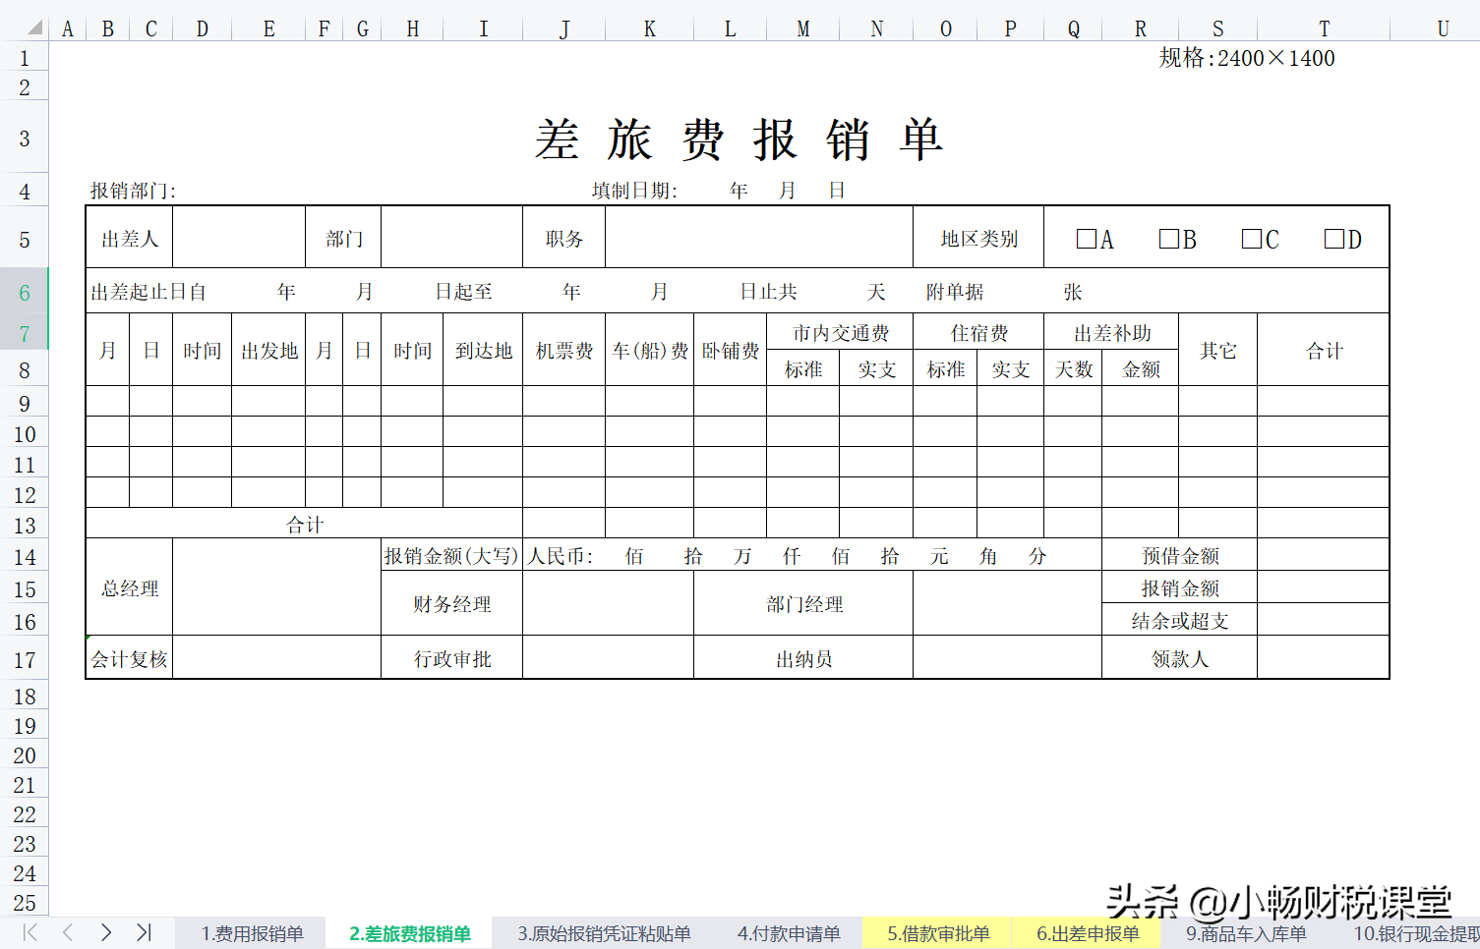Select column K header
This screenshot has width=1480, height=949.
[x=649, y=28]
